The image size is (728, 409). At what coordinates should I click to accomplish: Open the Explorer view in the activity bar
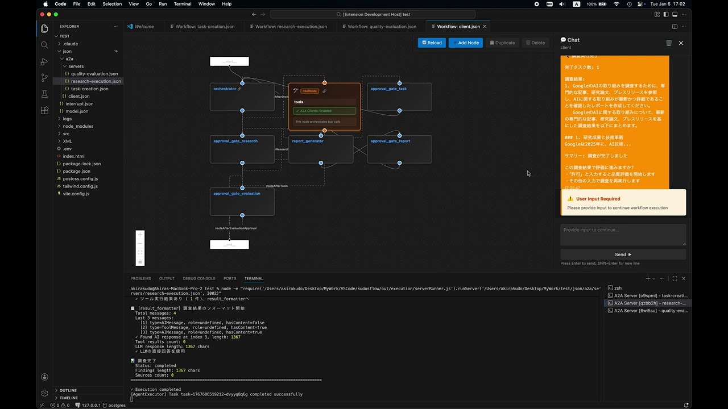(x=44, y=28)
